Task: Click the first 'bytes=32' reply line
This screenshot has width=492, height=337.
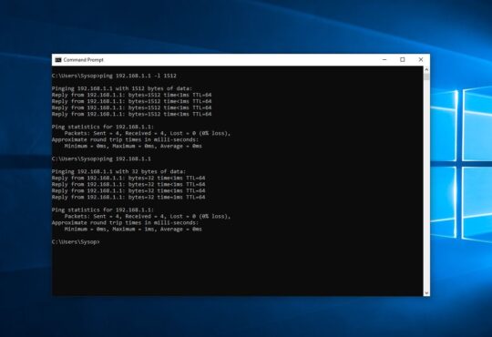Action: (x=128, y=178)
